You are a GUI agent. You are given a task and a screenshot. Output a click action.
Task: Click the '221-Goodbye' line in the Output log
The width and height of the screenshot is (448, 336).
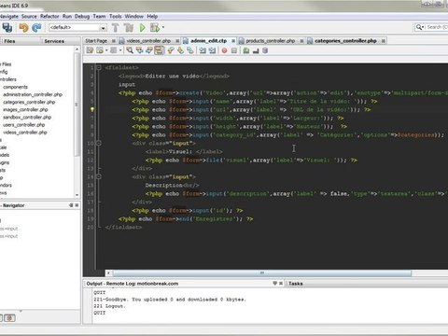(x=170, y=300)
